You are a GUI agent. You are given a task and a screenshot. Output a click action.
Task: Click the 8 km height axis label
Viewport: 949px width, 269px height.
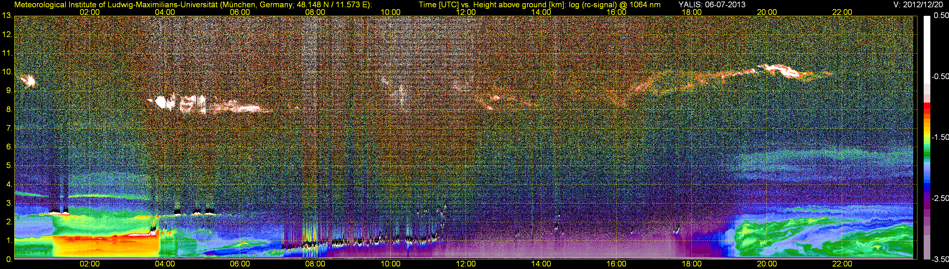point(9,109)
